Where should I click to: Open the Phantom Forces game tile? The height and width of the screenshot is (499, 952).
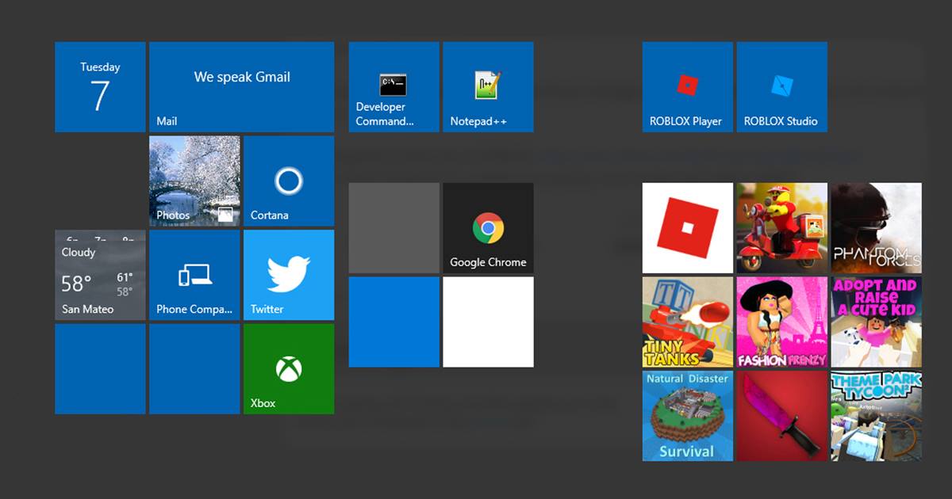pos(876,228)
